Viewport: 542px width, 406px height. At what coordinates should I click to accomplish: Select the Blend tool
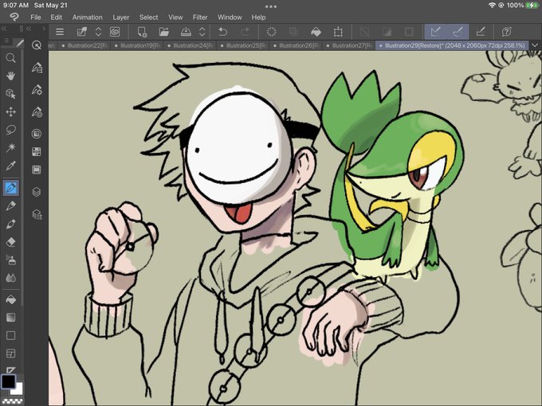[10, 278]
